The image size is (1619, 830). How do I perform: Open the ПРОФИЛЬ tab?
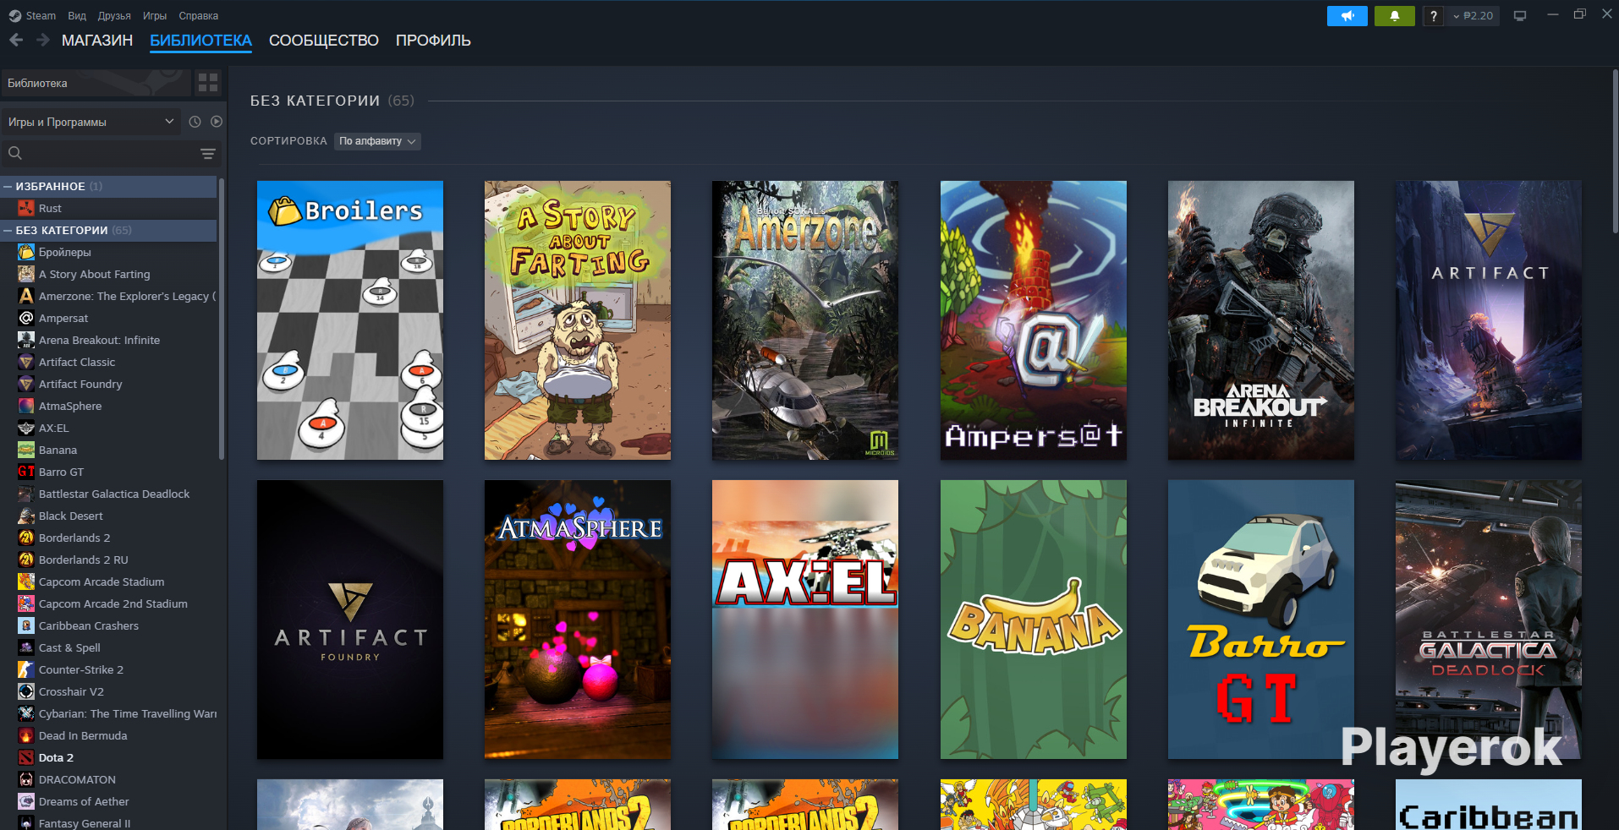tap(433, 41)
